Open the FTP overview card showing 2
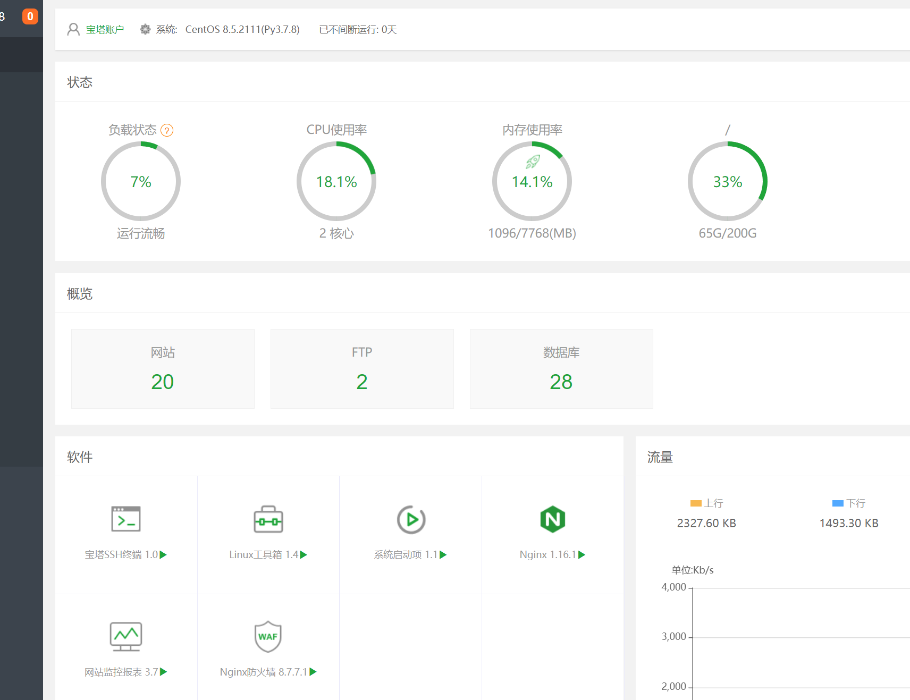 pyautogui.click(x=362, y=369)
